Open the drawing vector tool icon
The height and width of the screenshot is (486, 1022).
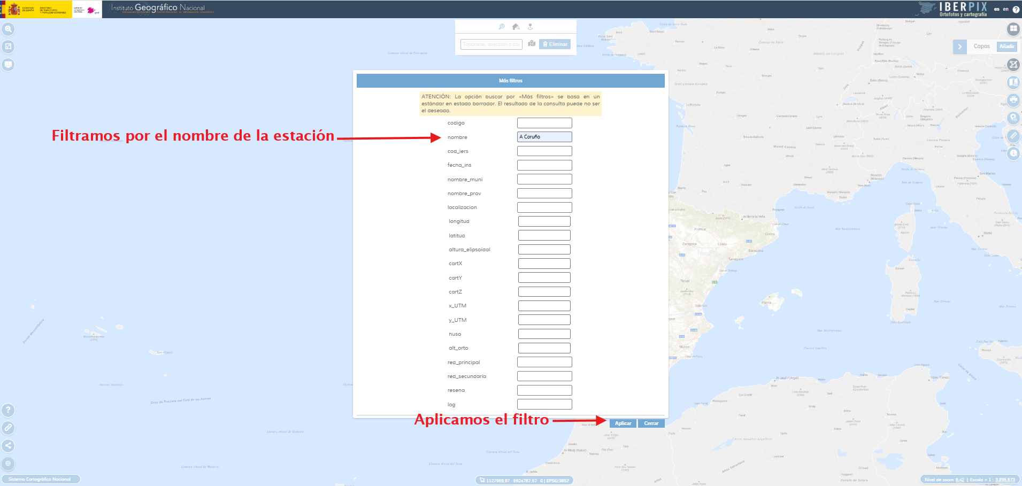pos(1013,65)
